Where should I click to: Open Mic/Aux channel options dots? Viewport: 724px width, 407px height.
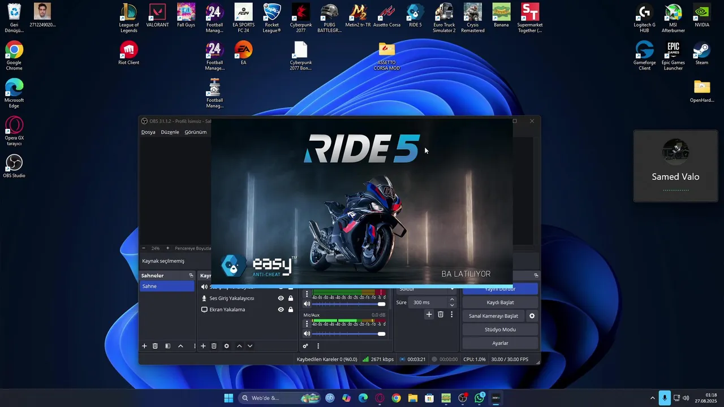tap(307, 324)
